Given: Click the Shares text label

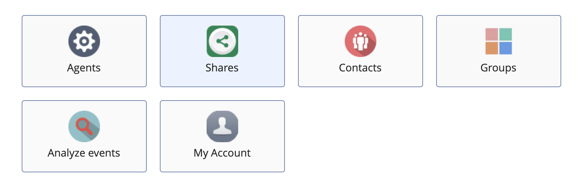Looking at the screenshot, I should (222, 68).
